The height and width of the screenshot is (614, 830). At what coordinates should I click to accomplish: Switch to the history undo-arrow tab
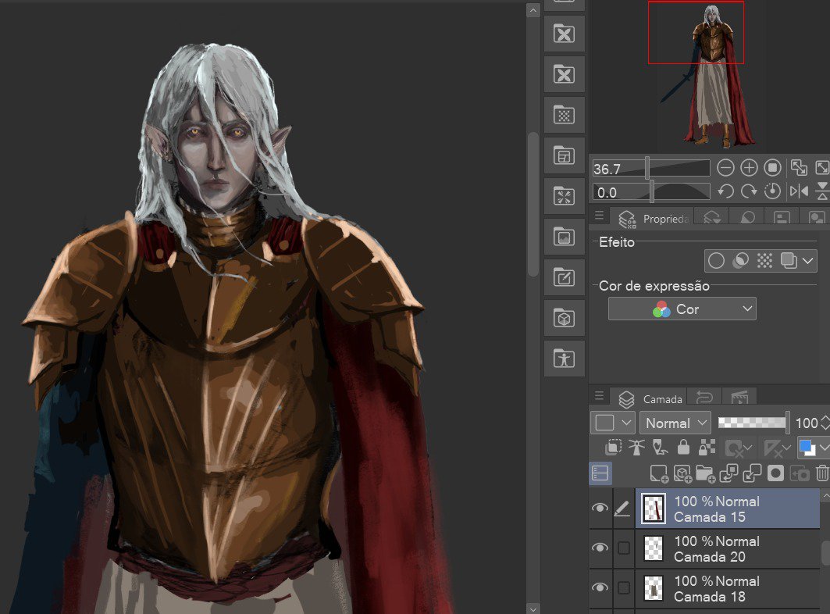coord(704,398)
